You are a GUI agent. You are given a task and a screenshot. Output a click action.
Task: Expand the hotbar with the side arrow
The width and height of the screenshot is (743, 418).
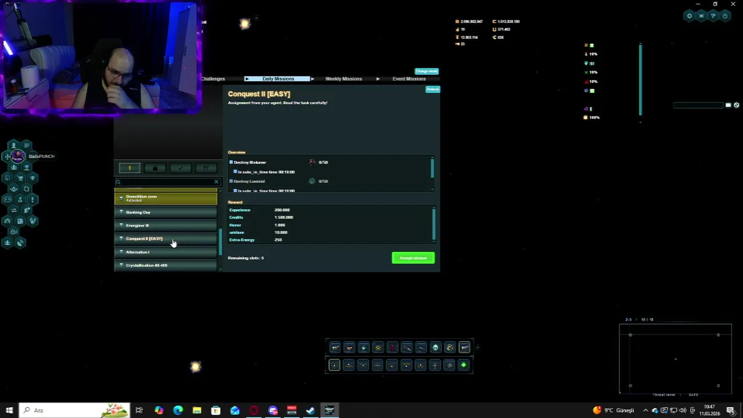tap(477, 348)
